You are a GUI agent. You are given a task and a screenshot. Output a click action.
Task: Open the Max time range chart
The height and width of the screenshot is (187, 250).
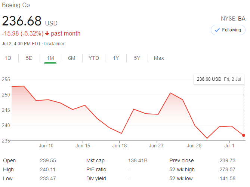tap(159, 58)
